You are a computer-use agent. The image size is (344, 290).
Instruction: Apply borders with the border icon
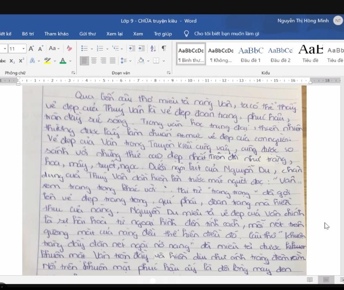[x=156, y=60]
